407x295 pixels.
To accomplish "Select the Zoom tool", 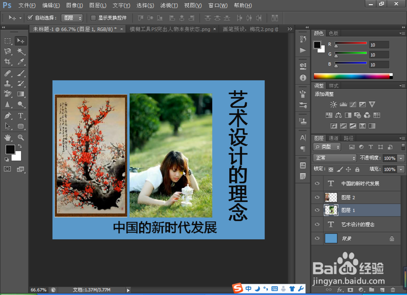I will click(20, 138).
